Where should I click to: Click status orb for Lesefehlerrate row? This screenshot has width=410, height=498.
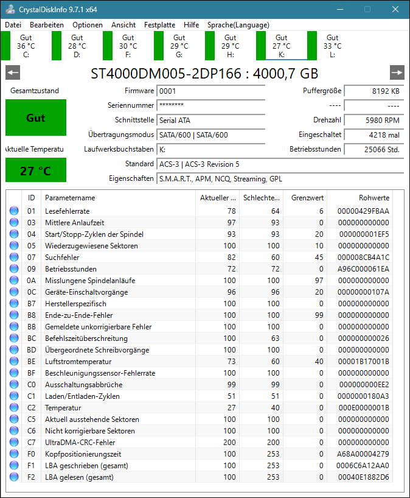[x=14, y=211]
